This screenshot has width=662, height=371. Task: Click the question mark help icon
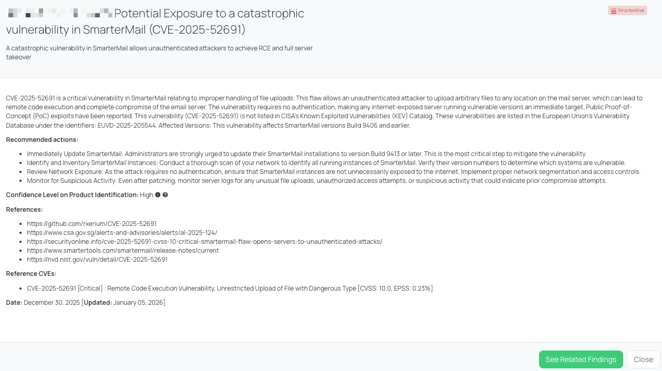(x=165, y=194)
